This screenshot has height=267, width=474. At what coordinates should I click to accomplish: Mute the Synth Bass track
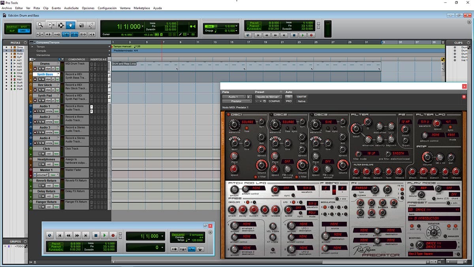(43, 79)
